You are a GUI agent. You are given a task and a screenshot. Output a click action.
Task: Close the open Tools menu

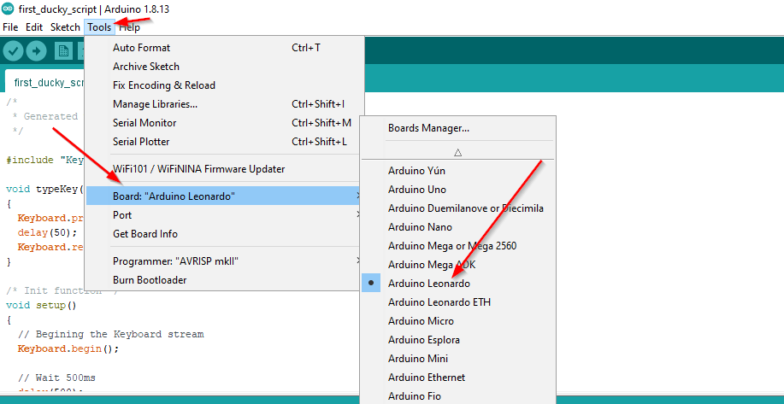[99, 27]
